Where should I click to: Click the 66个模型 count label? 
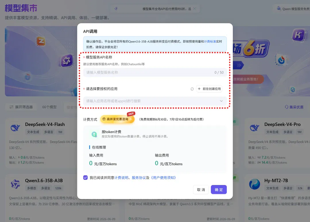click(49, 107)
